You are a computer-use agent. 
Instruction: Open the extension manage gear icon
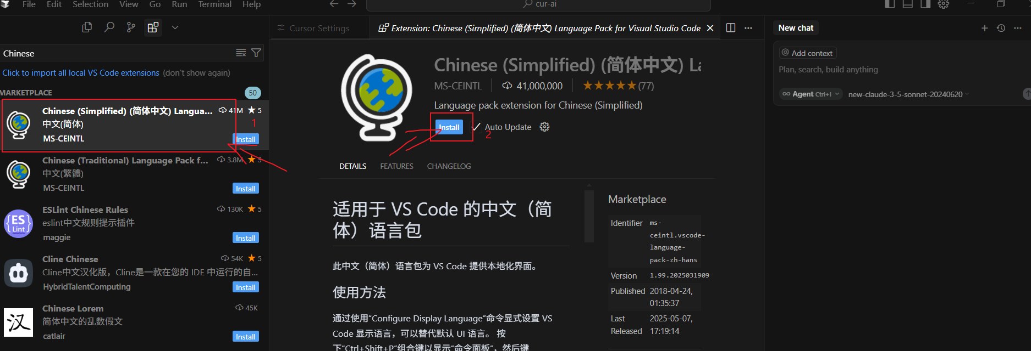(544, 127)
